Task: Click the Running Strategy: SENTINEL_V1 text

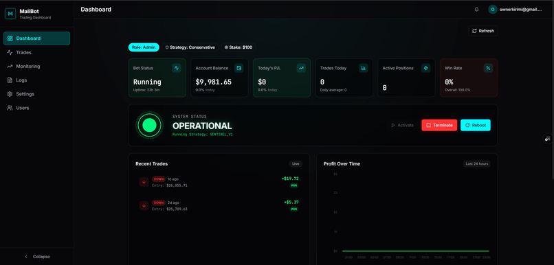Action: (x=203, y=135)
